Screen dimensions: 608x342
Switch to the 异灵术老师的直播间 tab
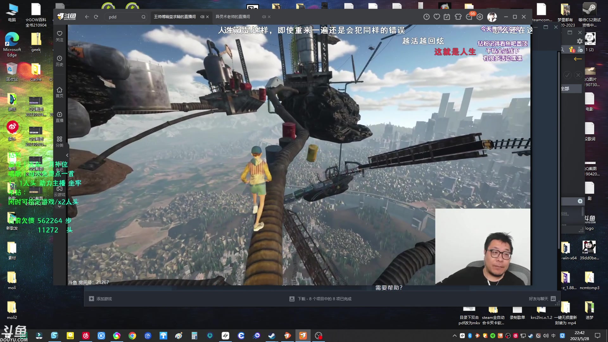click(x=233, y=17)
